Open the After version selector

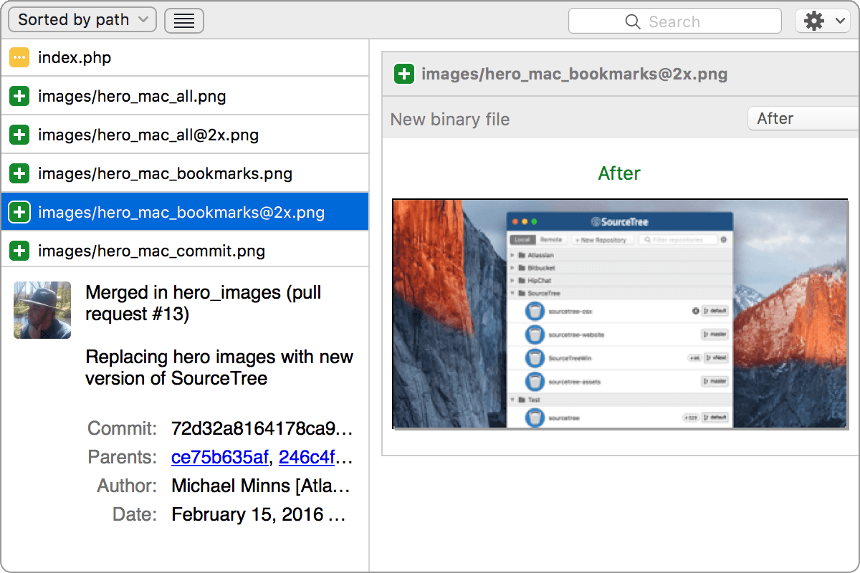tap(803, 118)
